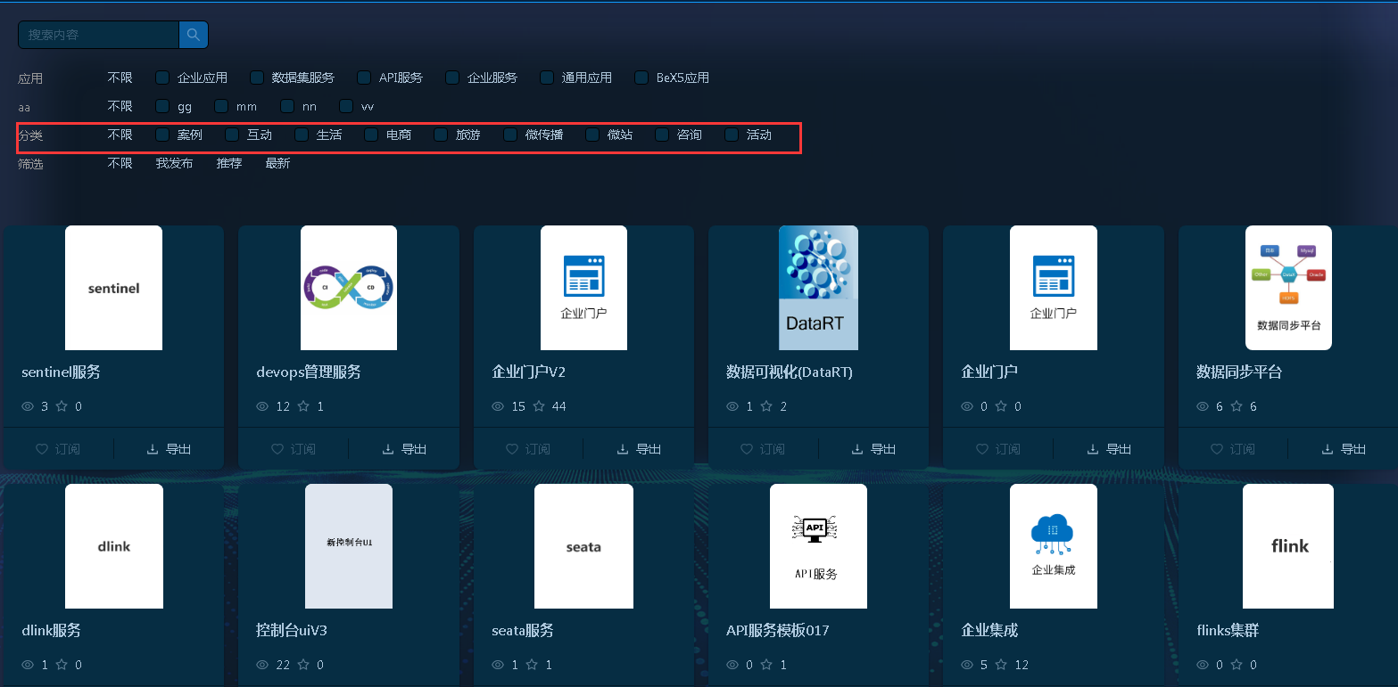The width and height of the screenshot is (1398, 687).
Task: Click the eye views icon on devops管理服务
Action: tap(262, 406)
